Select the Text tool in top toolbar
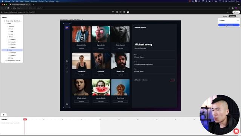The image size is (241, 136). point(113,12)
